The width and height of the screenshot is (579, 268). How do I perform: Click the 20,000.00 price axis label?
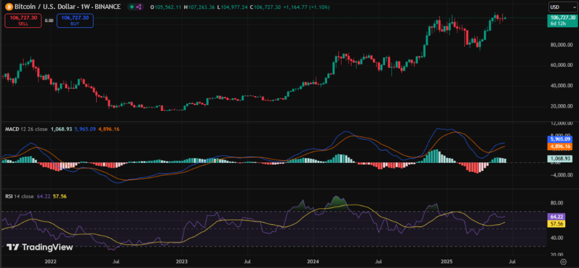pyautogui.click(x=561, y=106)
